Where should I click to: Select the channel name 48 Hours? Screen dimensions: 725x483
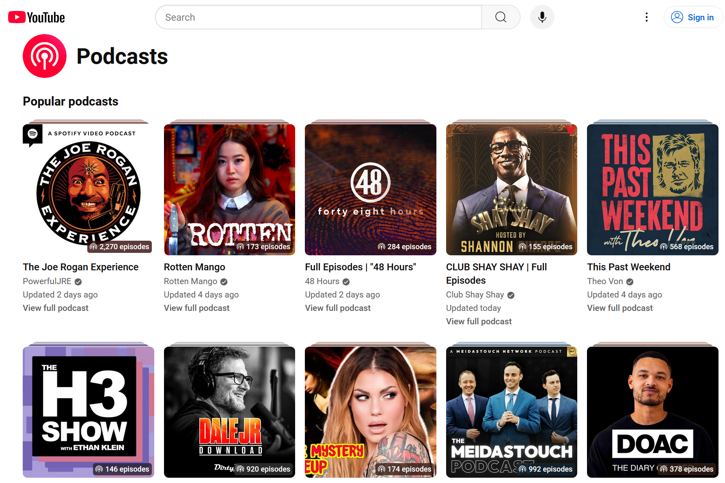coord(322,281)
